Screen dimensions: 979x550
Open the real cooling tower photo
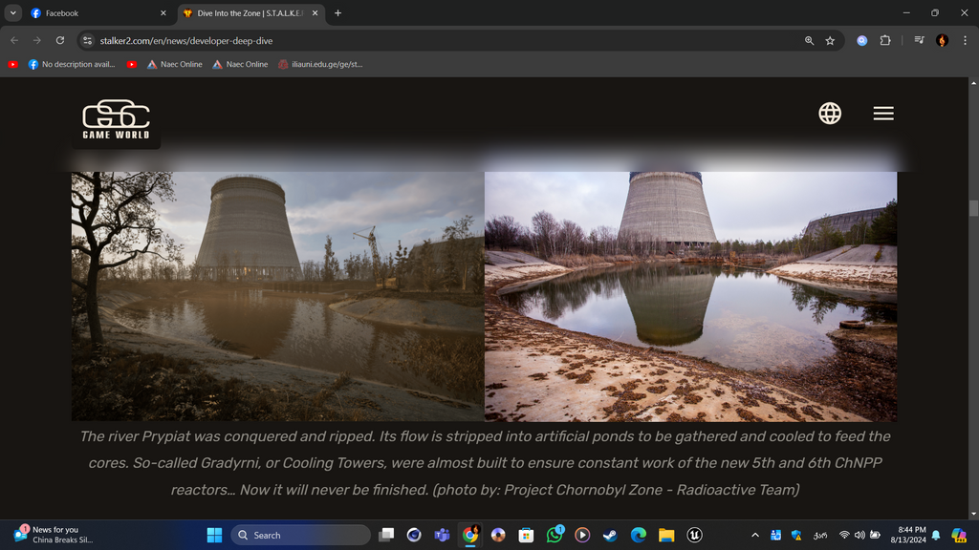(x=690, y=296)
